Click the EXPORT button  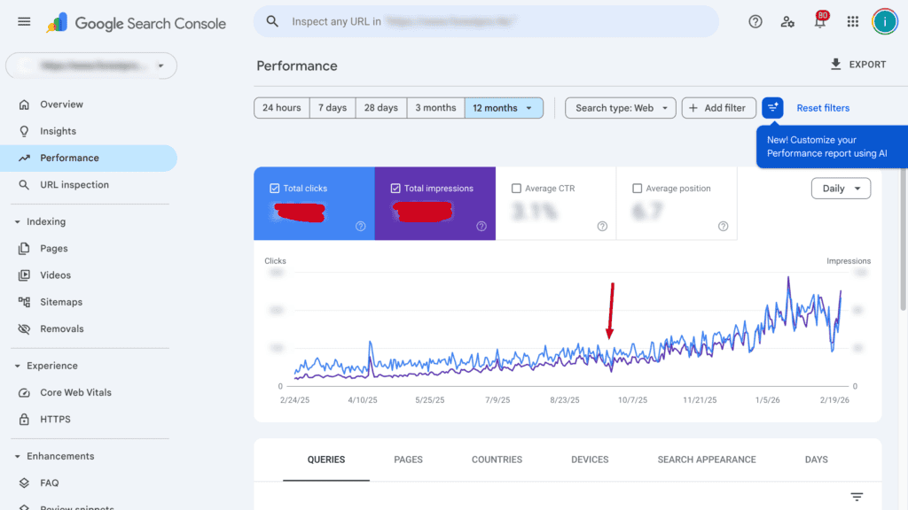click(857, 65)
